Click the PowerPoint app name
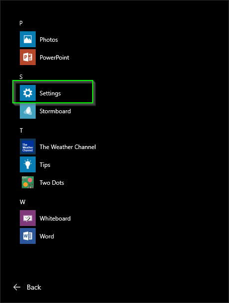This screenshot has width=229, height=303. point(55,58)
